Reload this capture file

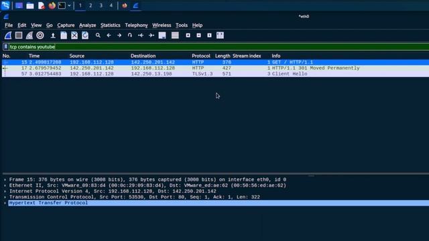pos(85,35)
